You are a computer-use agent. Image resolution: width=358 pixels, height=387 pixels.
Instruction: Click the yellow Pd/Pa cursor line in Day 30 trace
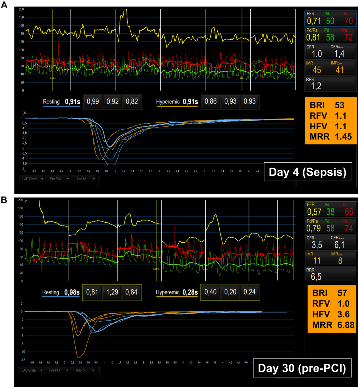pyautogui.click(x=156, y=241)
